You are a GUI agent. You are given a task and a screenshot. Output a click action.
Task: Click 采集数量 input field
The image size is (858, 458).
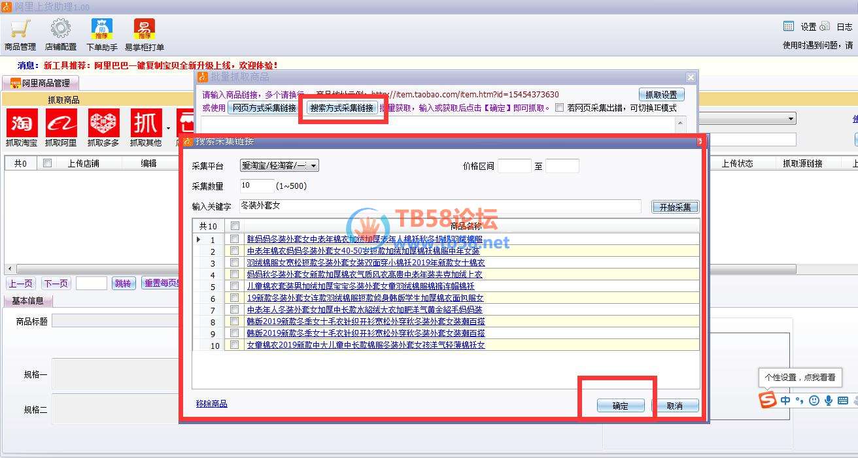[257, 186]
